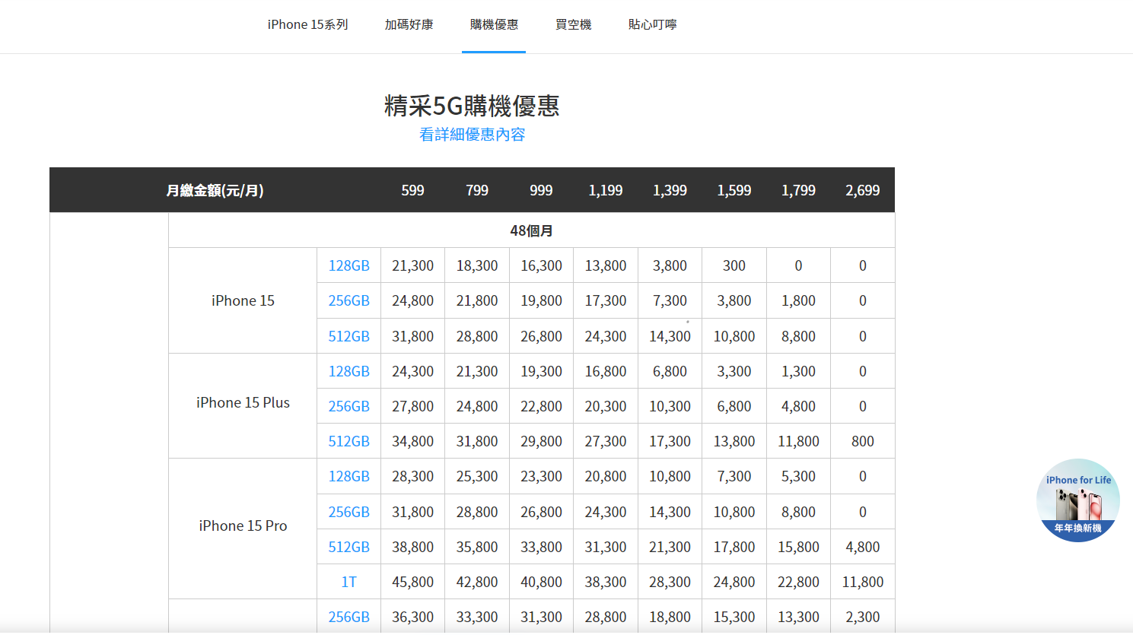Click iPhone 15 Pro 512GB price 4,800
Viewport: 1133px width, 635px height.
[x=863, y=547]
